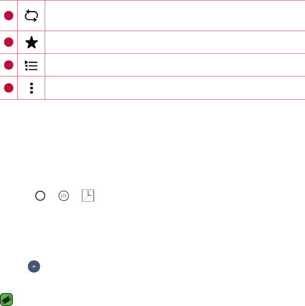Open the playlist queue list icon
This screenshot has width=305, height=306.
(31, 65)
